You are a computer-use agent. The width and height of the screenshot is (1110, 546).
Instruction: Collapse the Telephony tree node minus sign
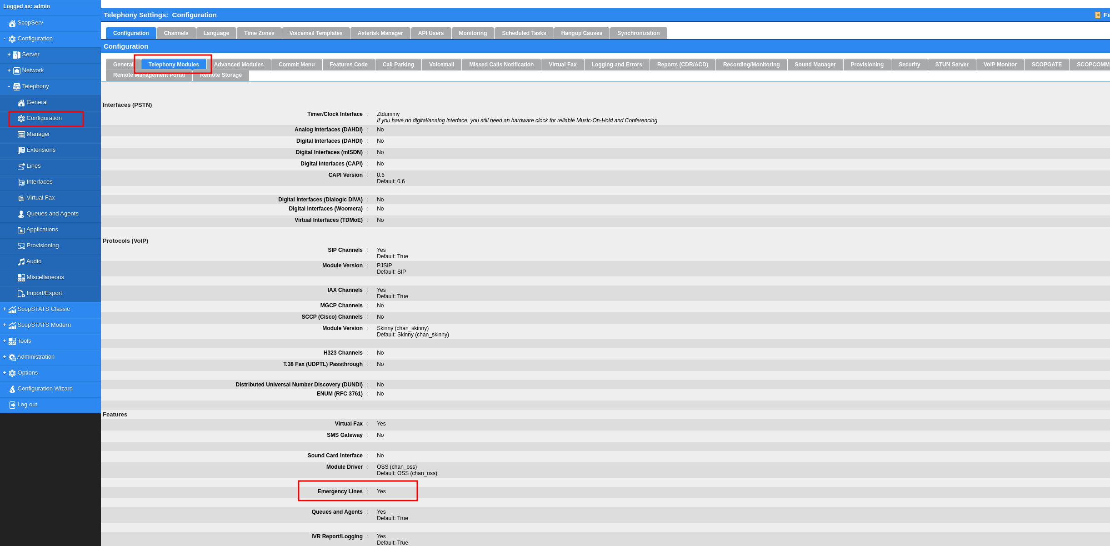(9, 86)
